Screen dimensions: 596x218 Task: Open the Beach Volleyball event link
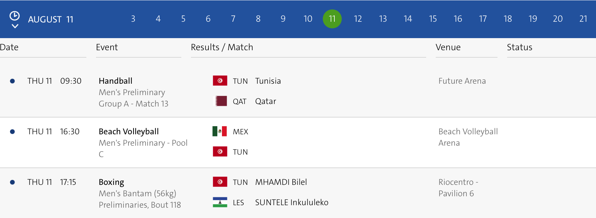tap(128, 131)
